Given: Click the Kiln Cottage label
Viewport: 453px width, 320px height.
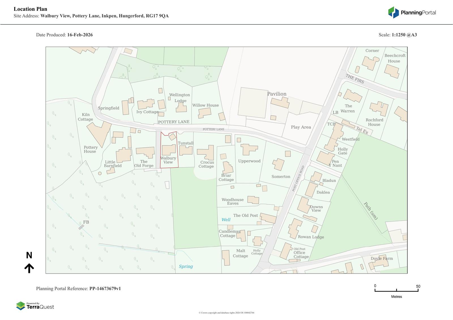Looking at the screenshot, I should tap(86, 117).
